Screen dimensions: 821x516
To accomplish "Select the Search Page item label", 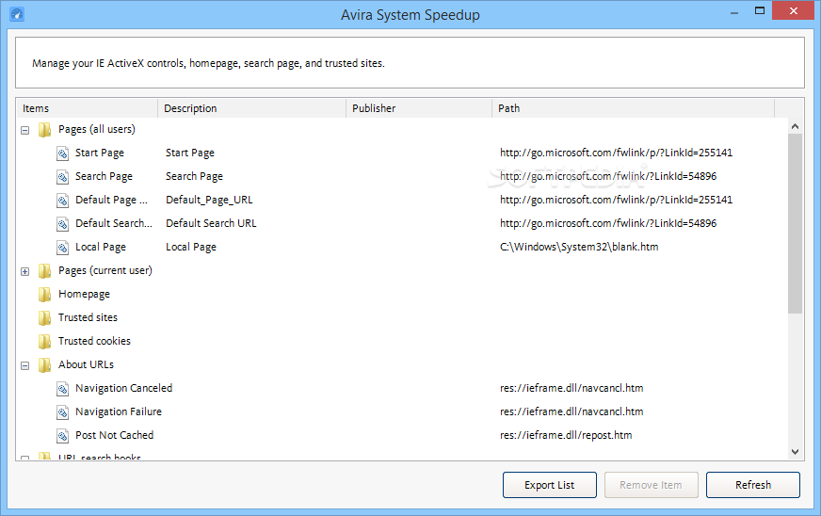I will point(104,176).
